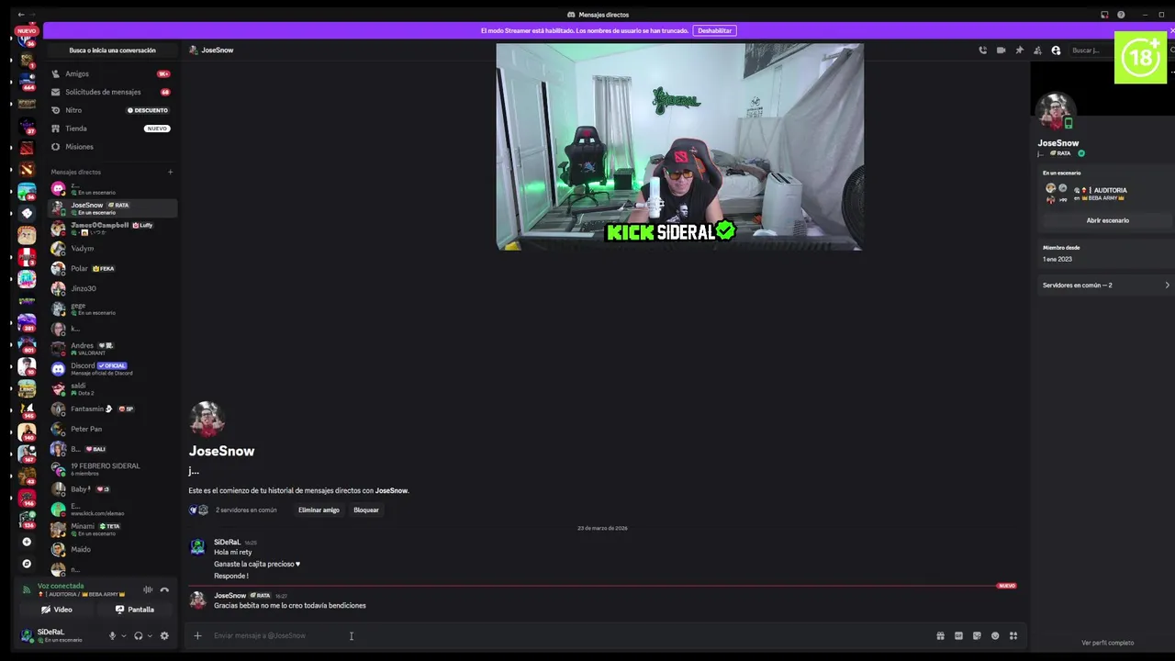Open the 19 FEBRERO SIDERAL group chat
Screen dimensions: 1175x661
point(111,469)
